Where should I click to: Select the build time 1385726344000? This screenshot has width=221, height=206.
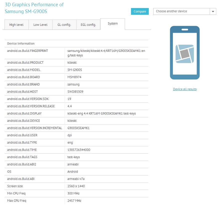tap(79, 150)
